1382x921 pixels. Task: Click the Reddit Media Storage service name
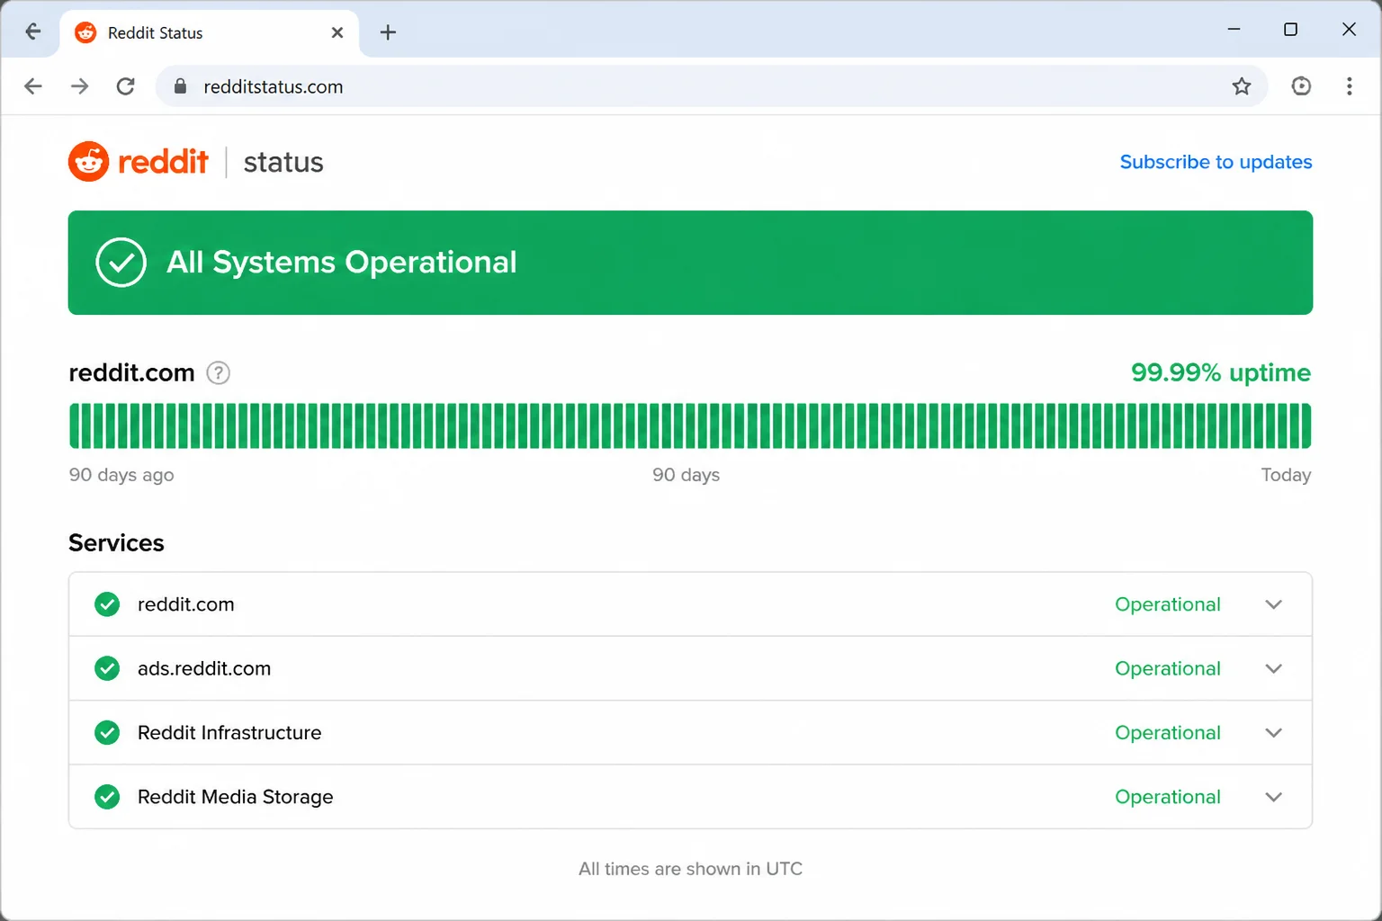(x=235, y=797)
